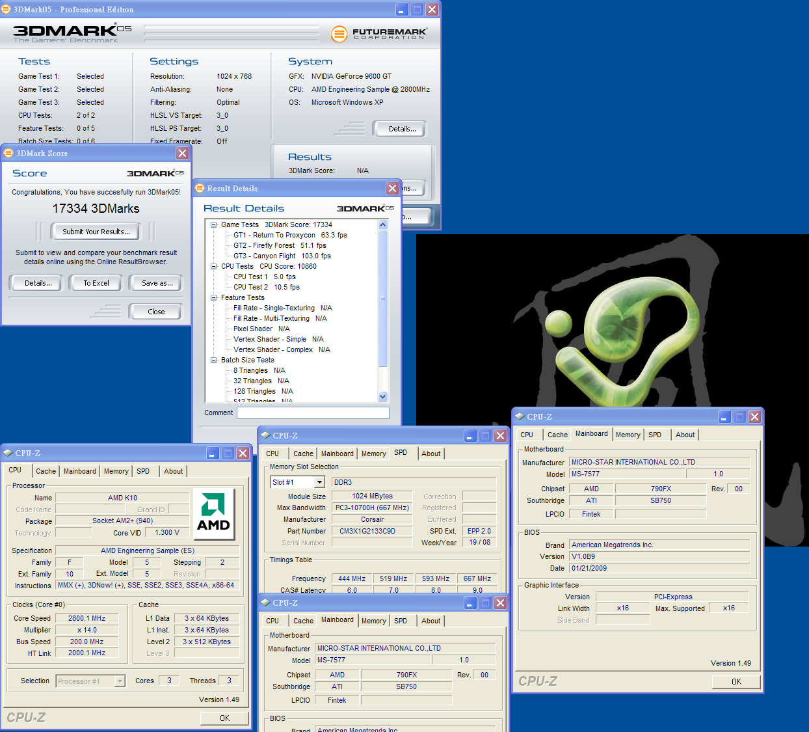Open the Processor #1 selection dropdown
Image resolution: width=809 pixels, height=732 pixels.
[120, 681]
